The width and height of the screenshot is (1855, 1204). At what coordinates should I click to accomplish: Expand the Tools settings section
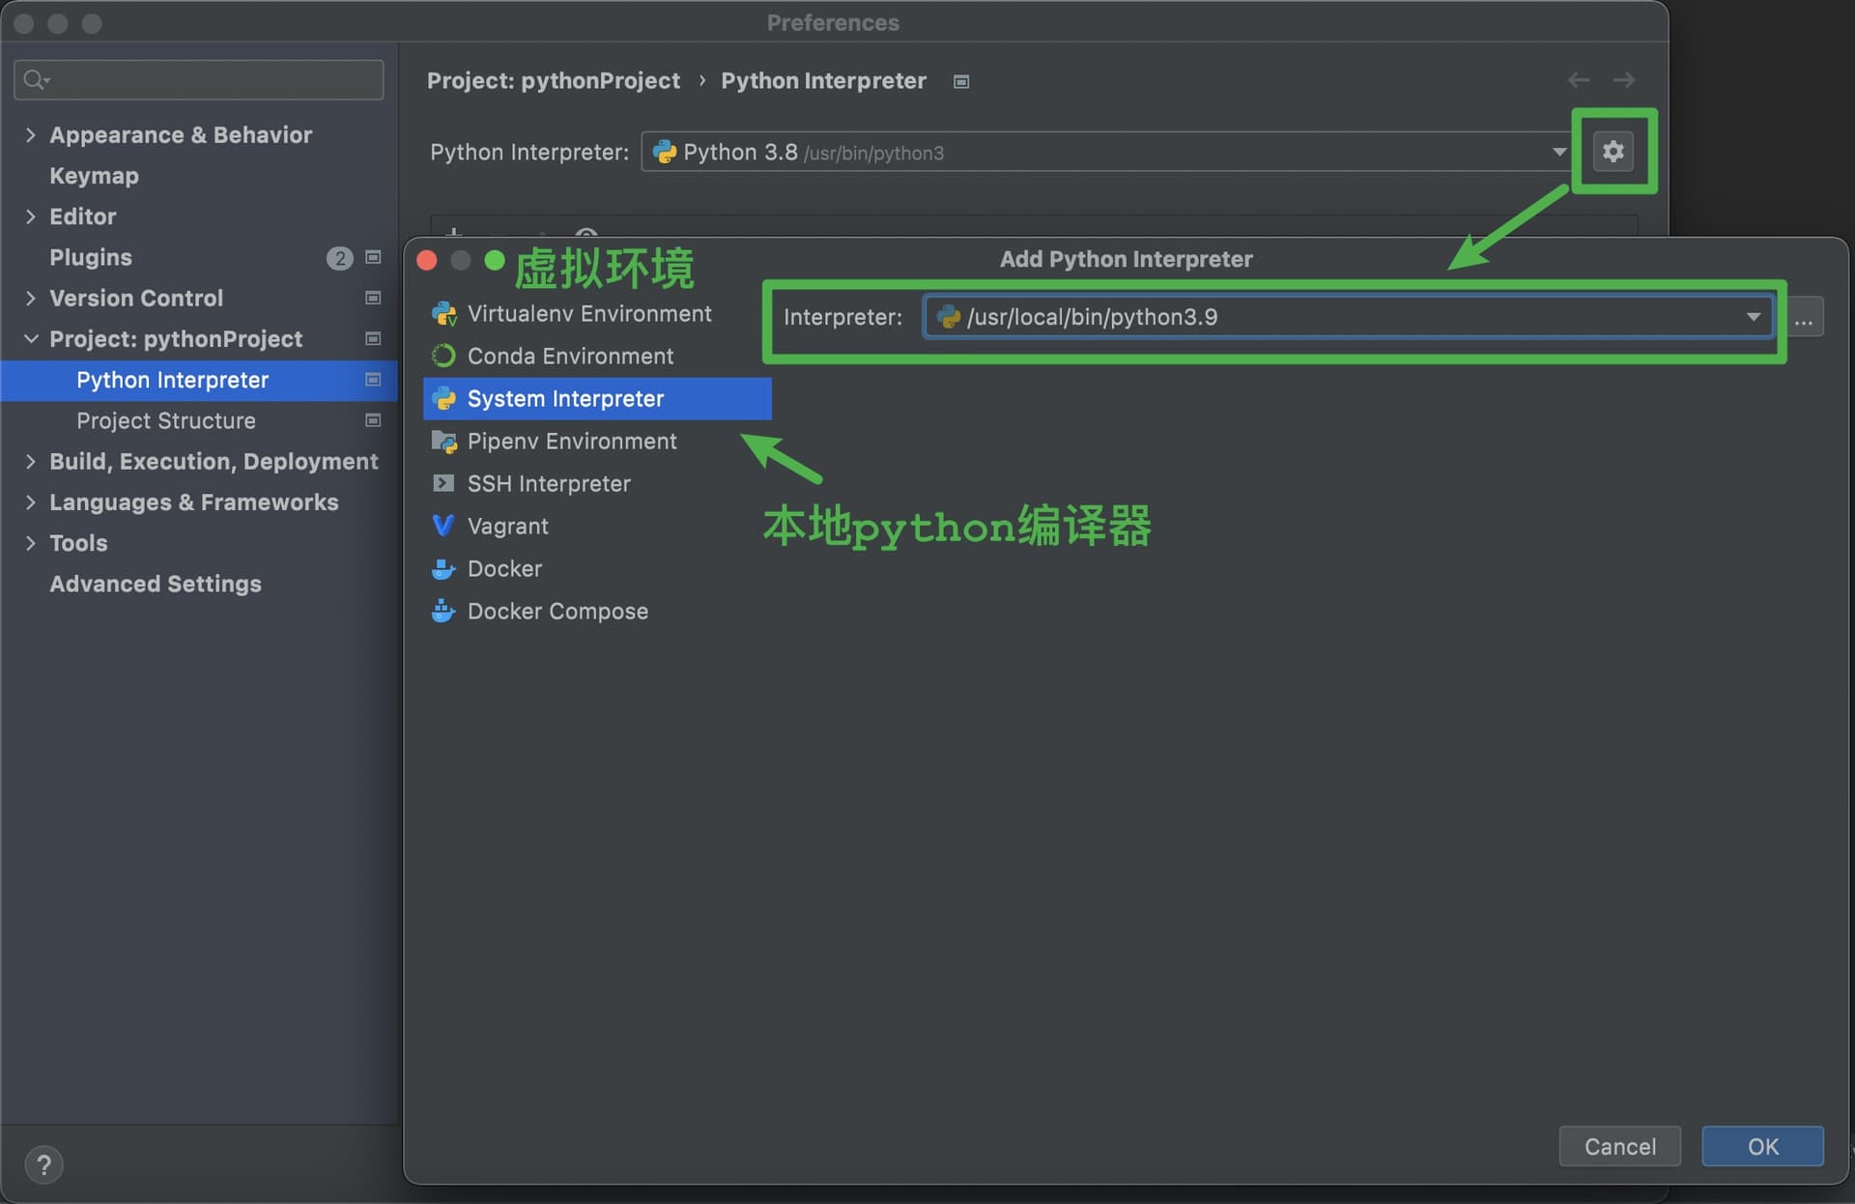coord(30,543)
